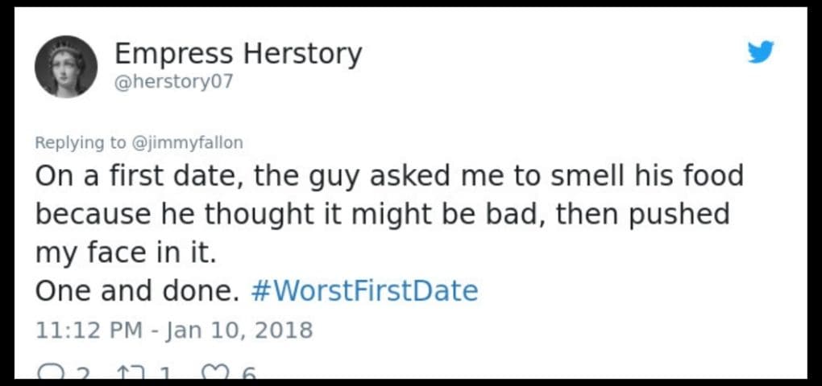Click the text "One and done."
The image size is (822, 386).
point(137,290)
